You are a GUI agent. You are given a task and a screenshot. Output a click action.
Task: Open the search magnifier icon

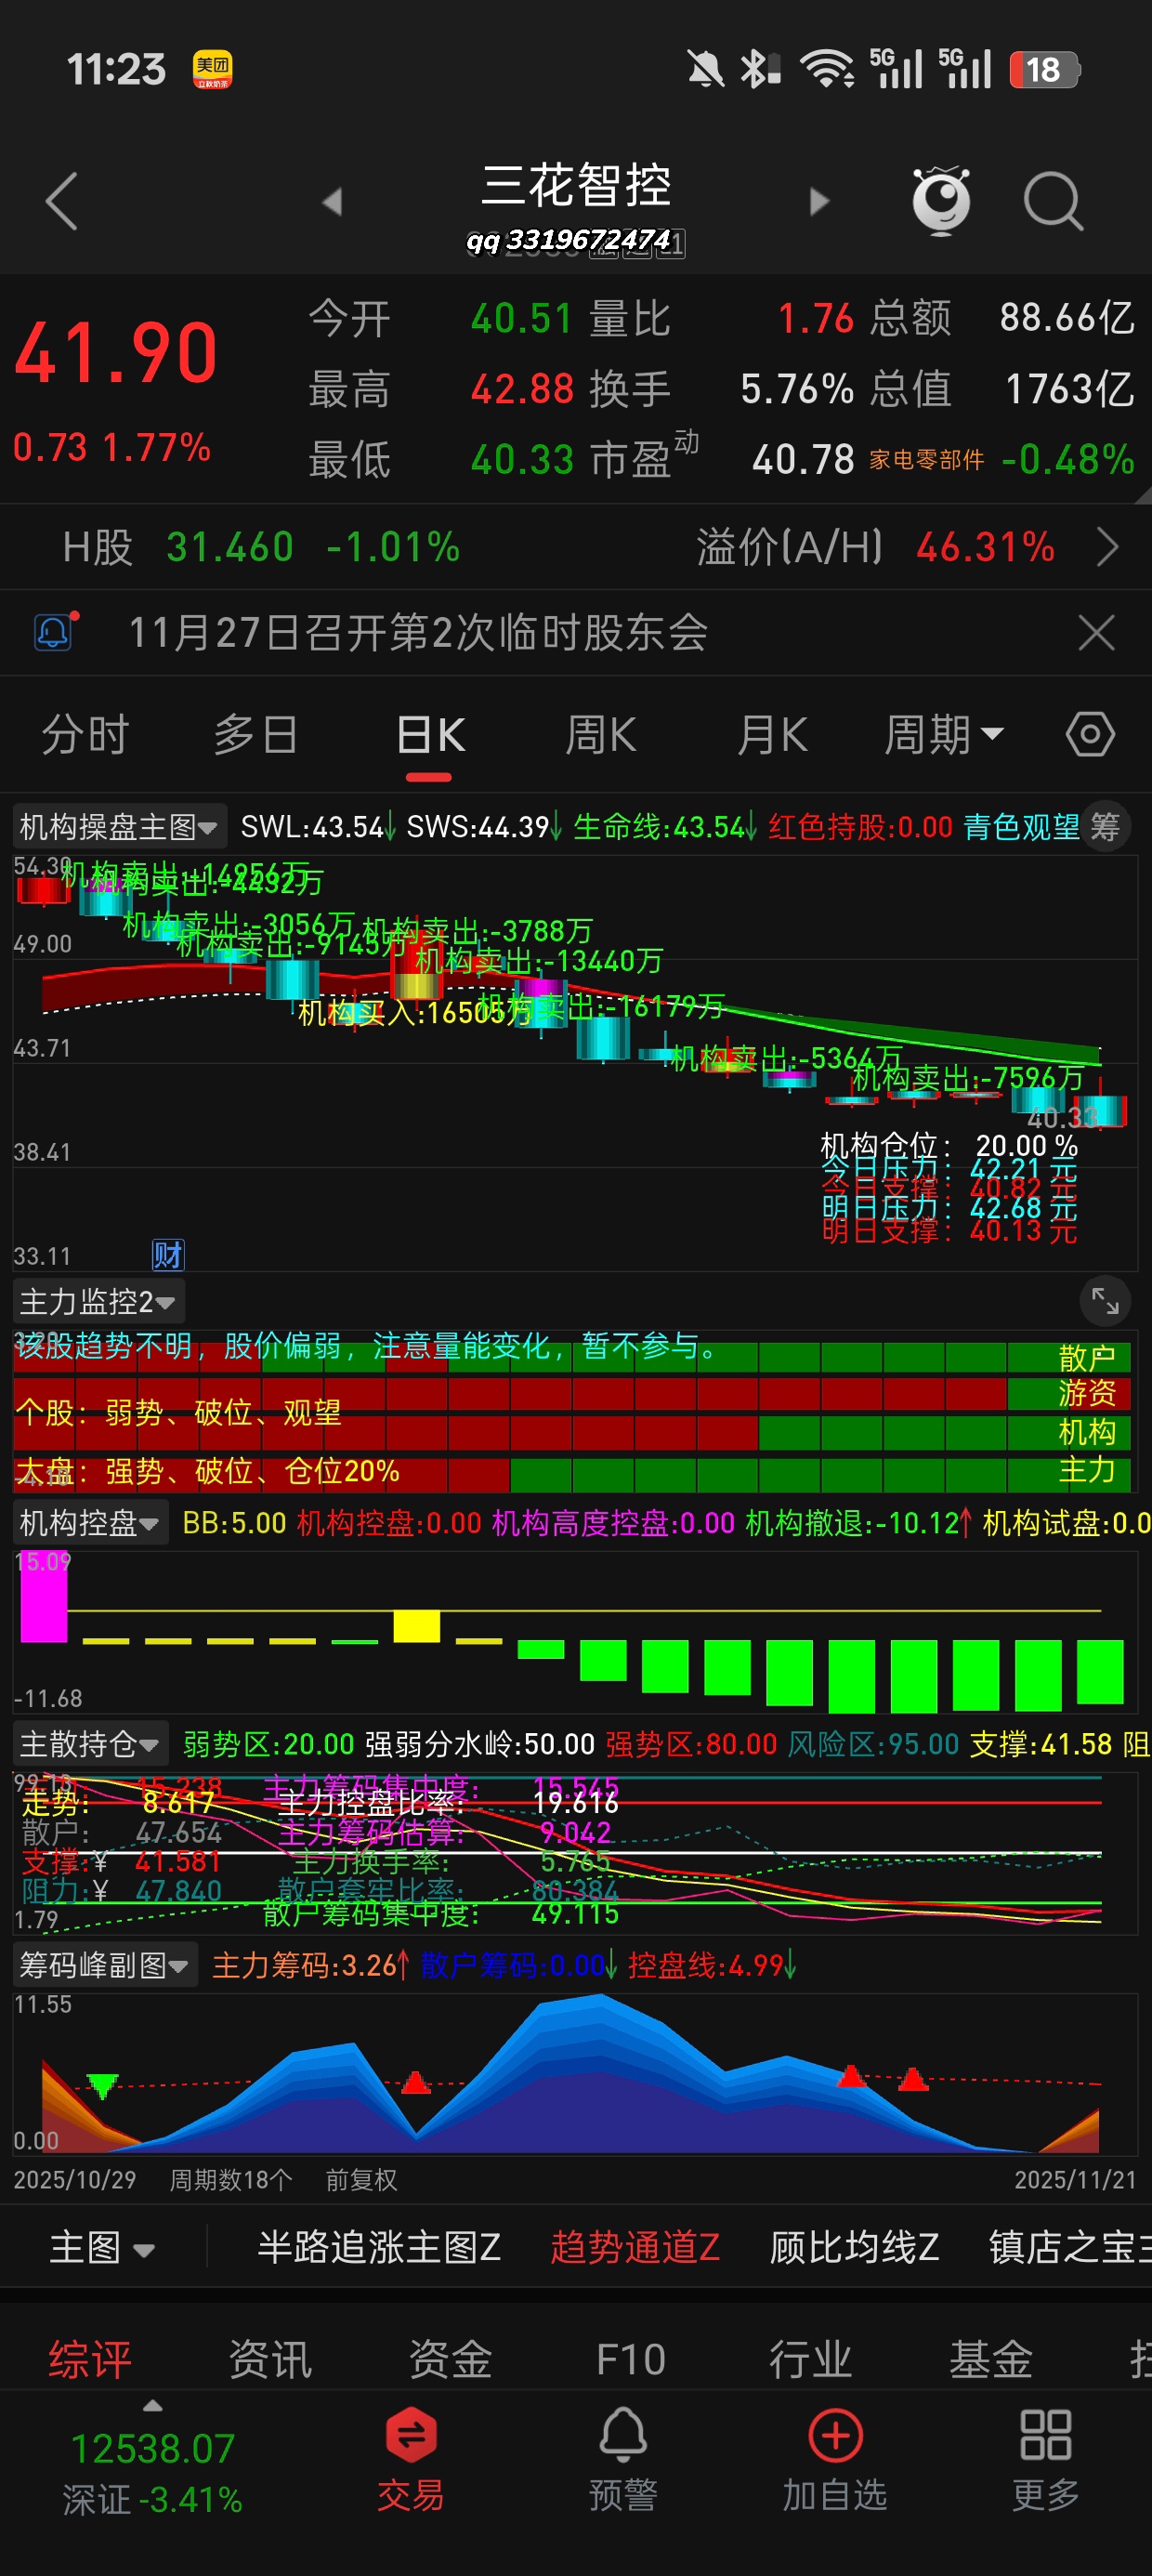1053,201
